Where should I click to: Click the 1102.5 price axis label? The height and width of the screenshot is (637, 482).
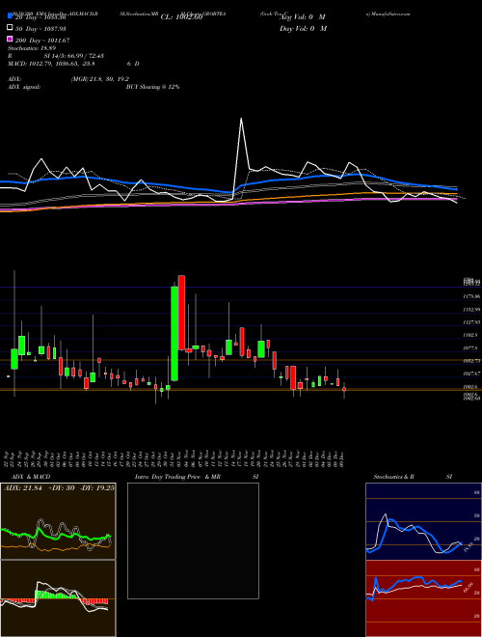[471, 335]
